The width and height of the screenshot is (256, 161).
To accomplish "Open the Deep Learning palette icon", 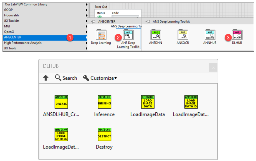I will [101, 35].
